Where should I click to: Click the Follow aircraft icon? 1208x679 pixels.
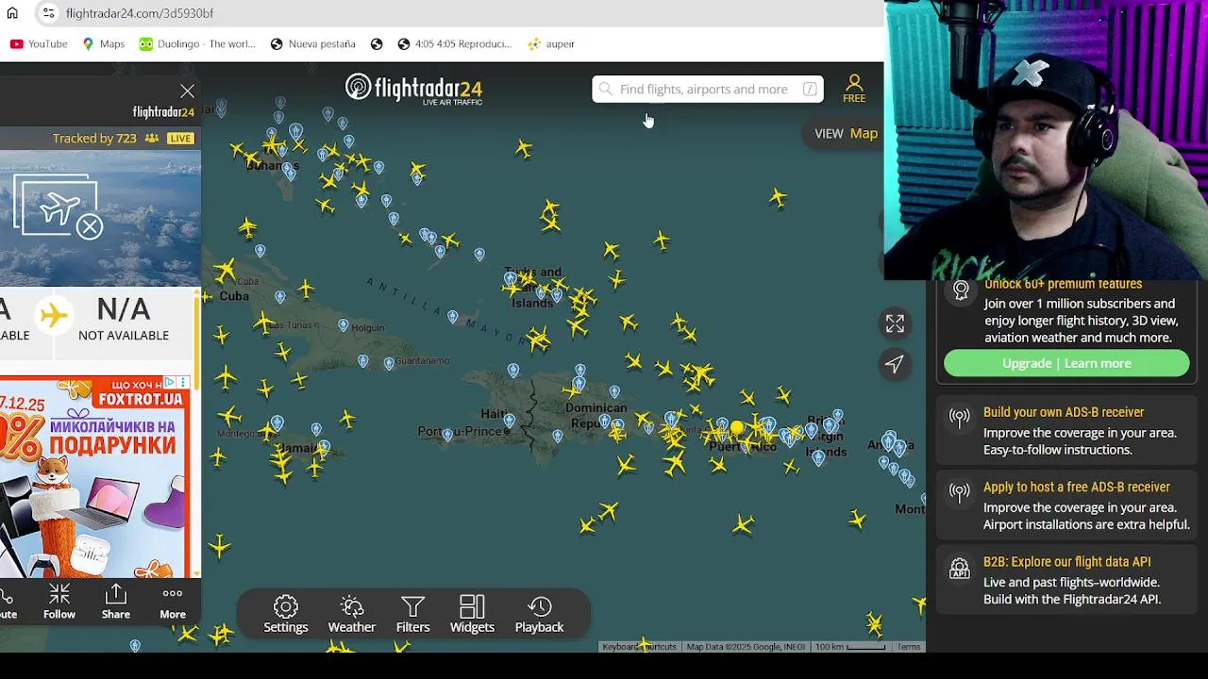59,593
